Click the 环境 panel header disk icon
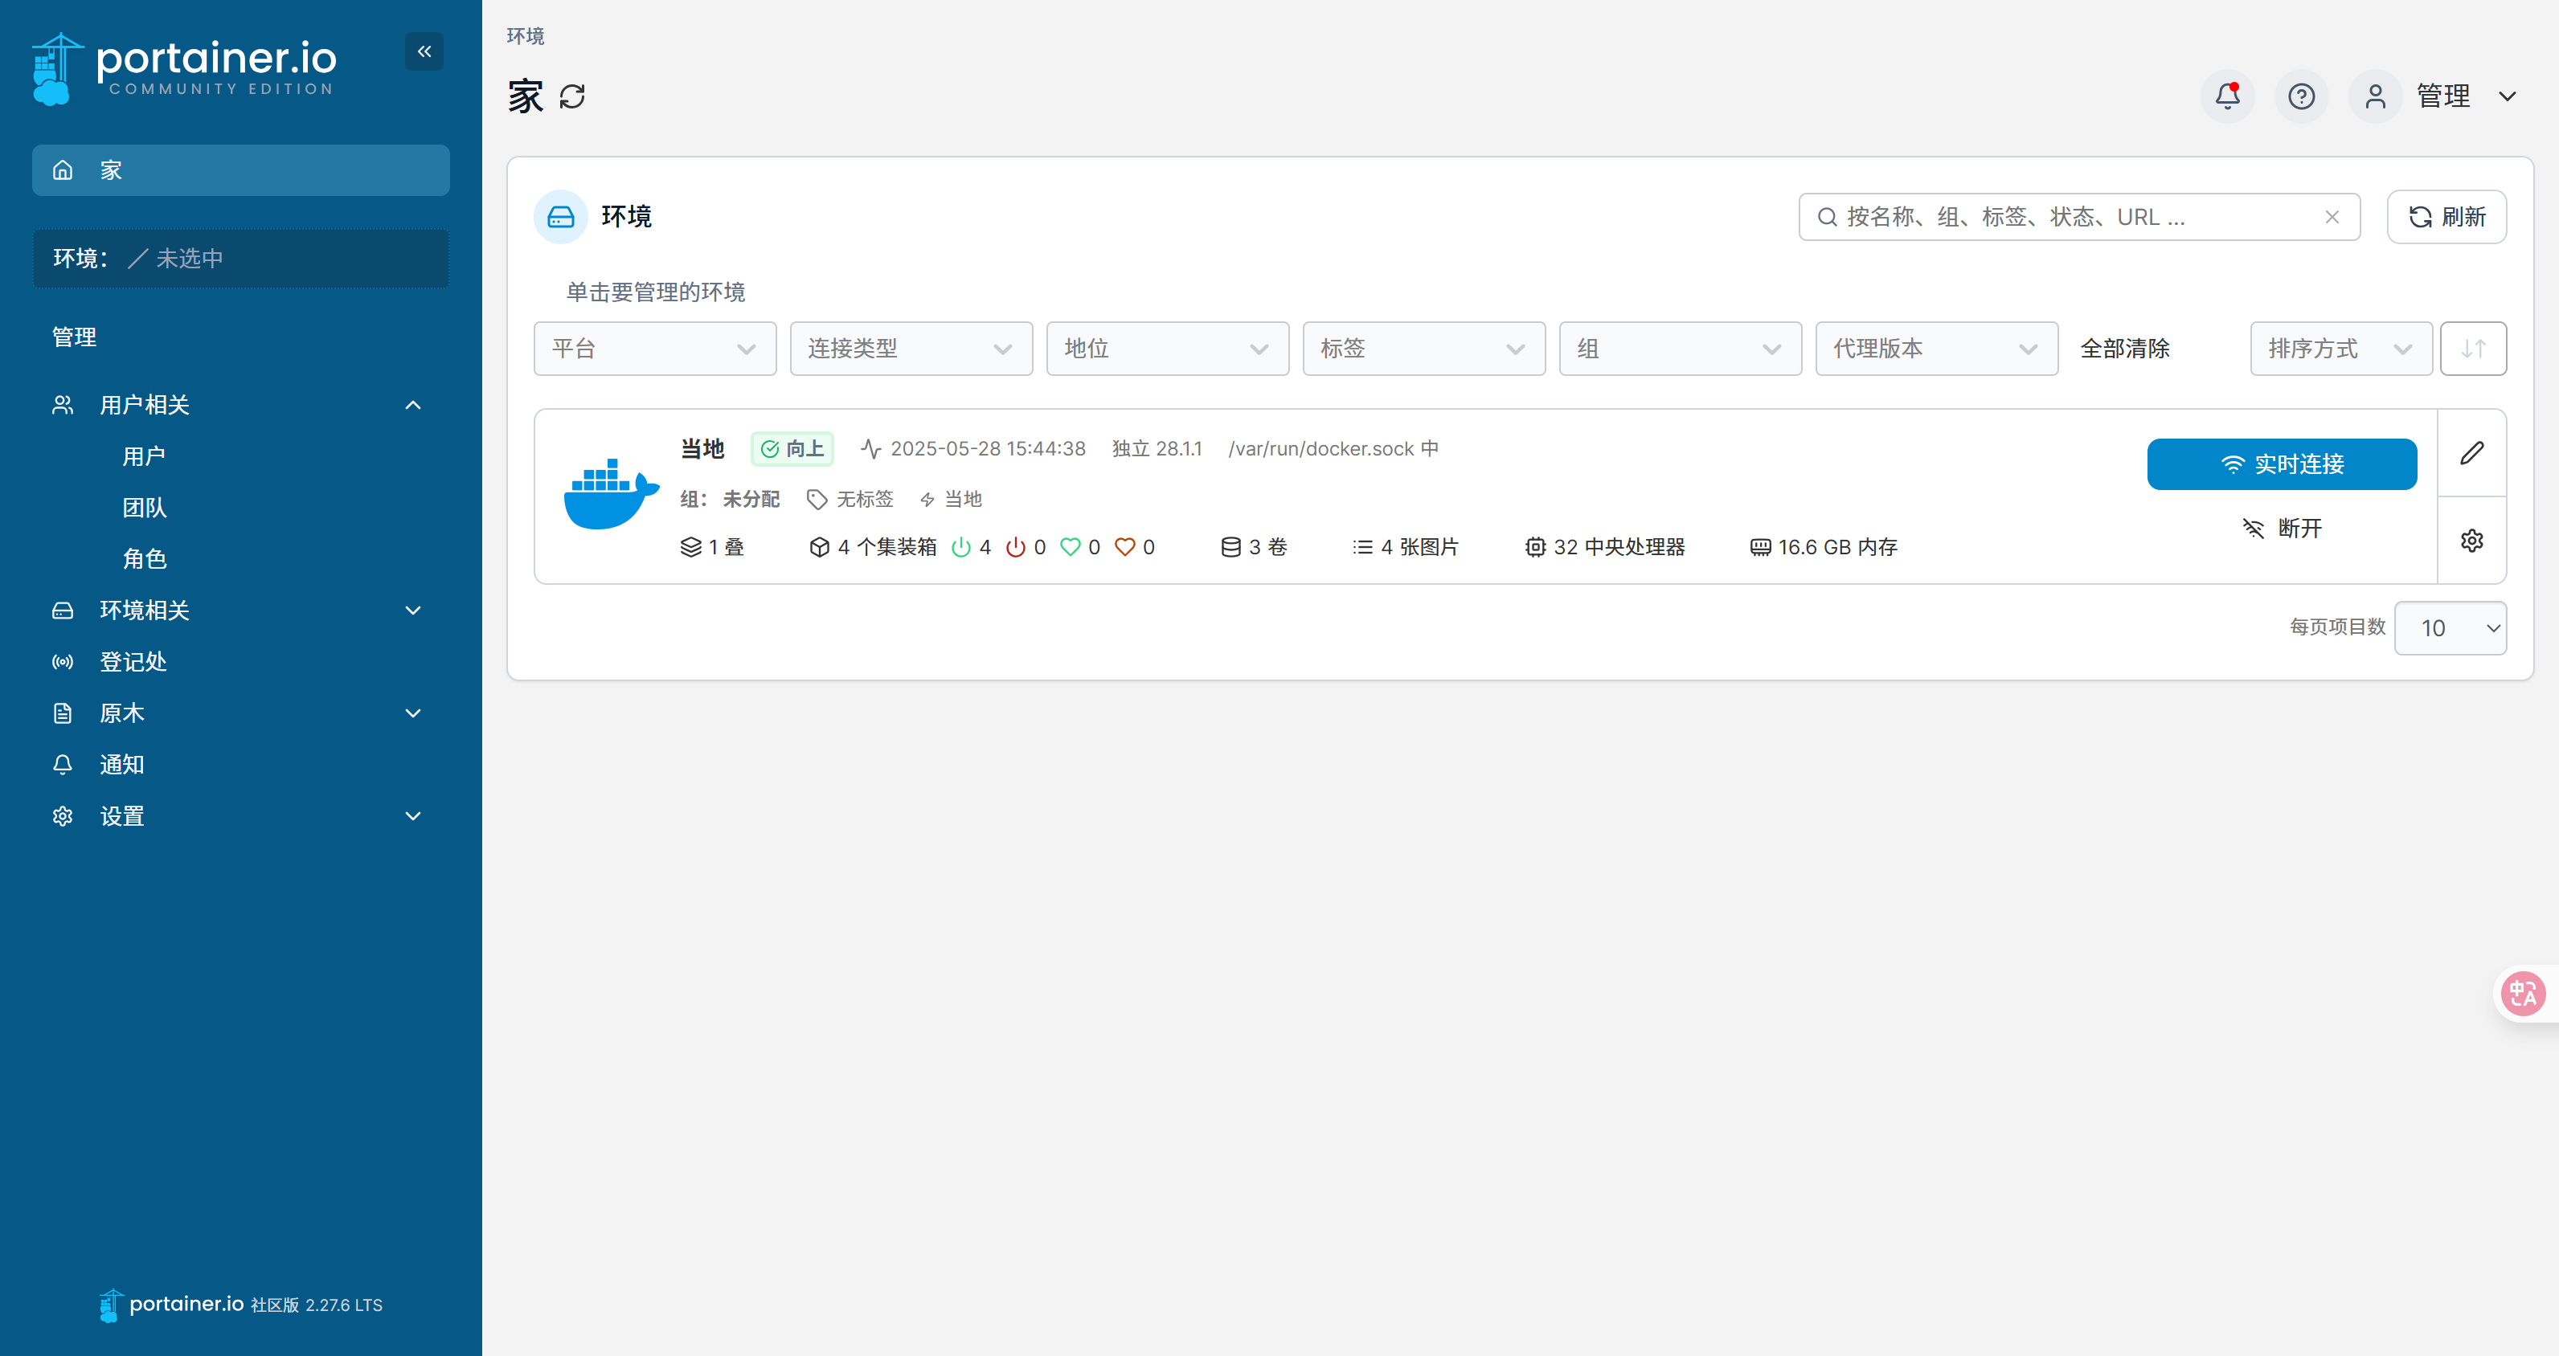This screenshot has width=2559, height=1356. coord(560,216)
